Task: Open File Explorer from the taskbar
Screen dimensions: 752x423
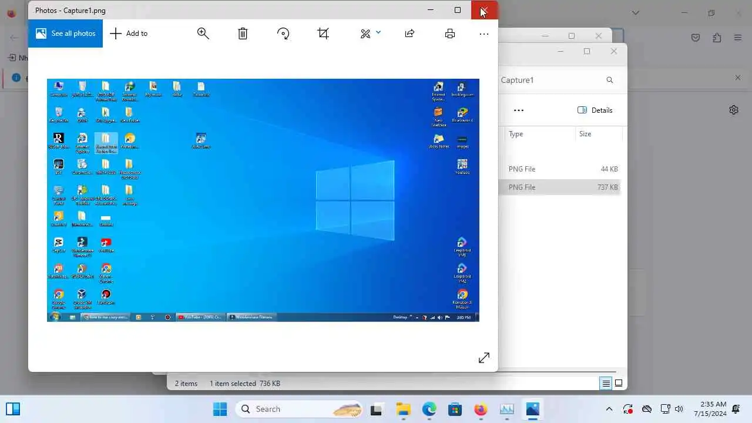Action: coord(403,409)
